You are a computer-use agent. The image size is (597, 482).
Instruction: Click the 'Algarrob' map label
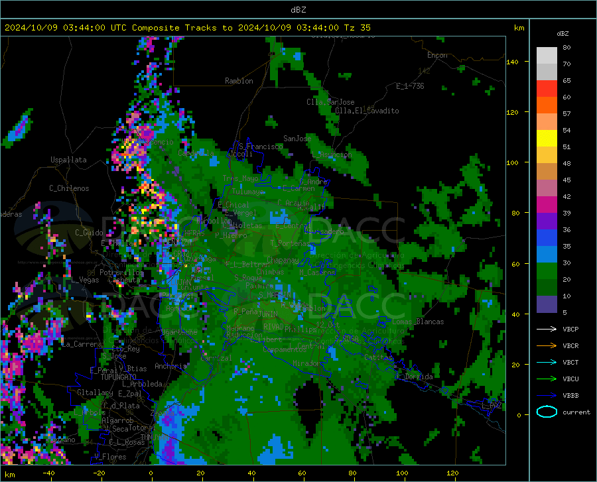pyautogui.click(x=117, y=420)
